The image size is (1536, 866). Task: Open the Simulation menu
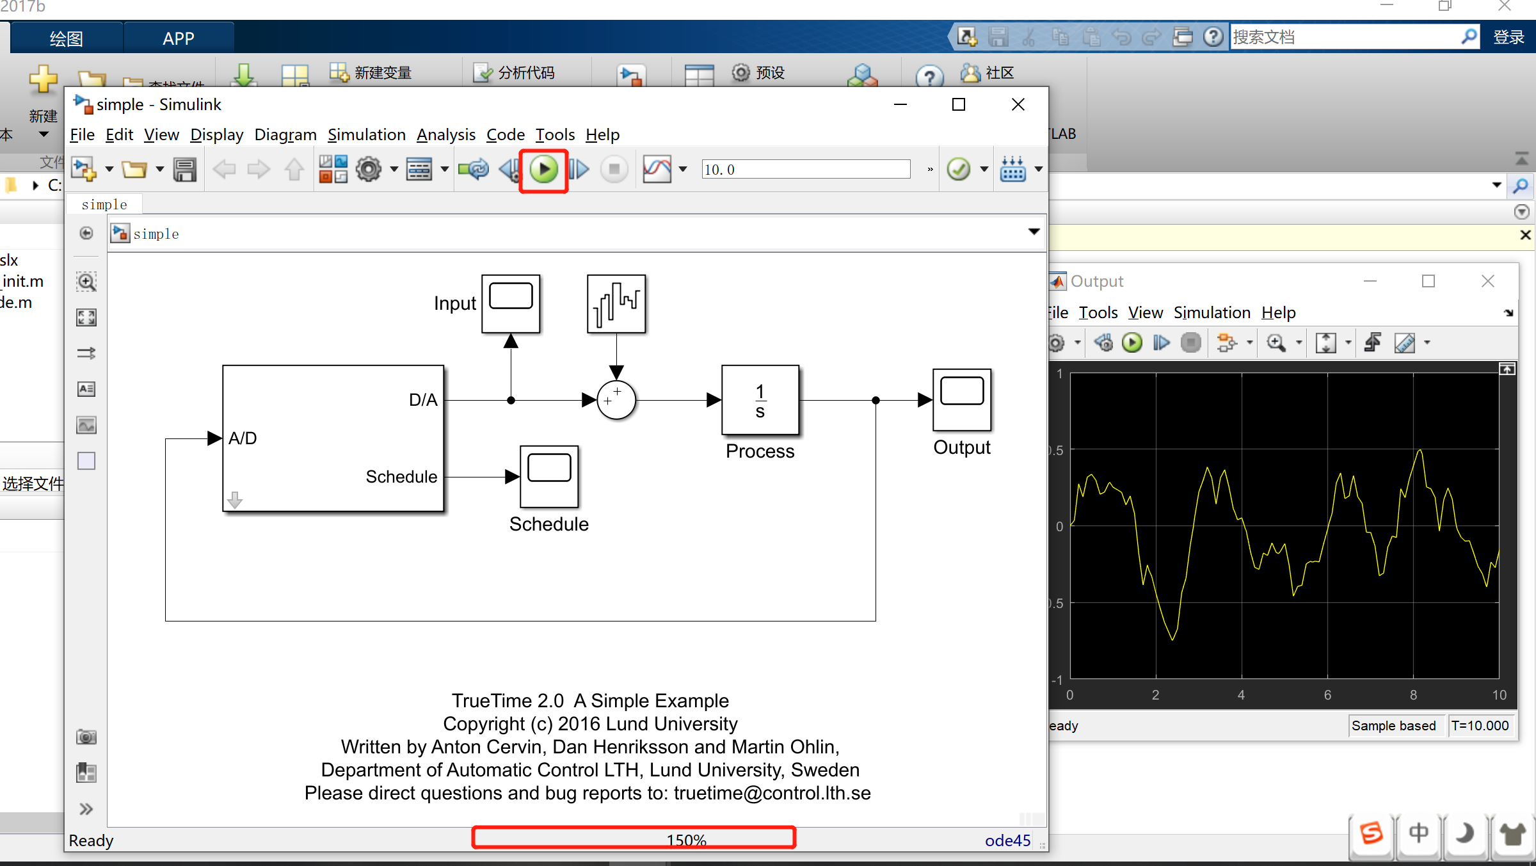(x=366, y=134)
